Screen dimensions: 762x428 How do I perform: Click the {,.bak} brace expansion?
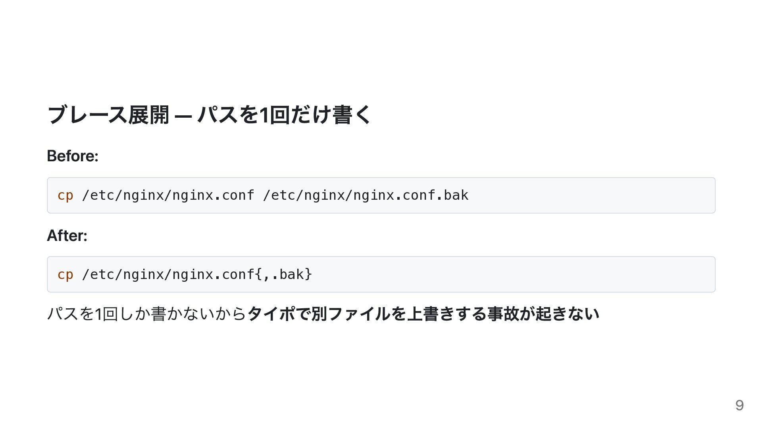(283, 275)
